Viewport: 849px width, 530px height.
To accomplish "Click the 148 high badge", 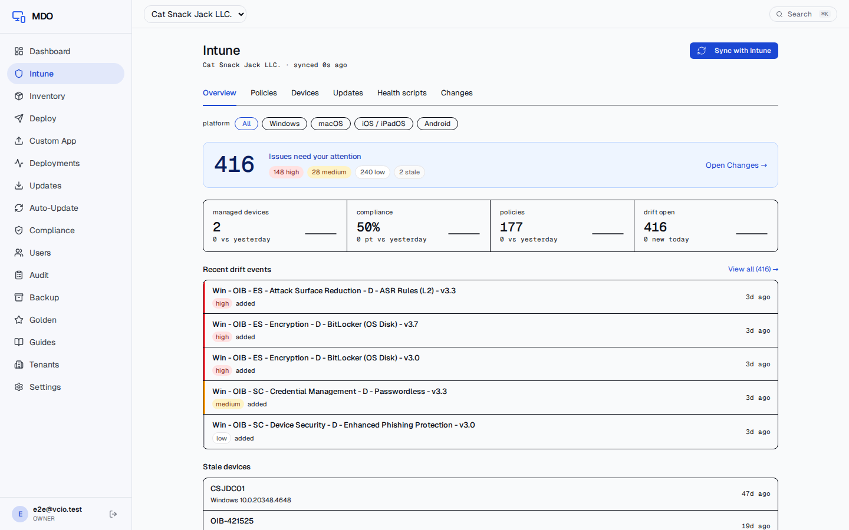I will [286, 172].
